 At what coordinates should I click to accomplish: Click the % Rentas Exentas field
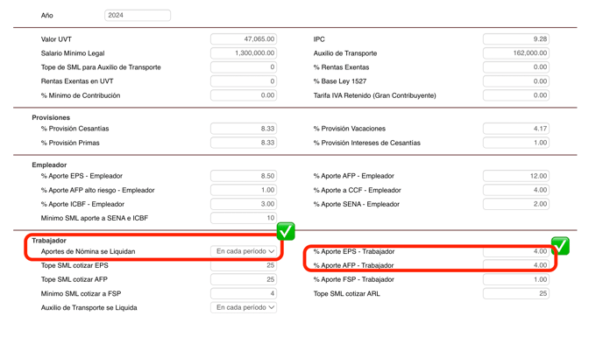[516, 67]
